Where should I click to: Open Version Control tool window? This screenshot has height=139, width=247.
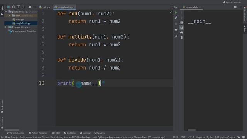coord(15,133)
